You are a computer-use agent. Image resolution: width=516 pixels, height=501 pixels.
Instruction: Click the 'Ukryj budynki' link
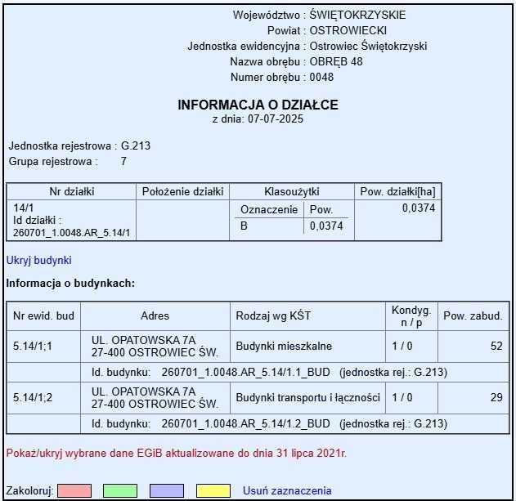38,260
